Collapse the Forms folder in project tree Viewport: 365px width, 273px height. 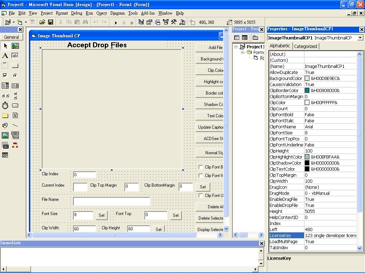click(x=243, y=52)
